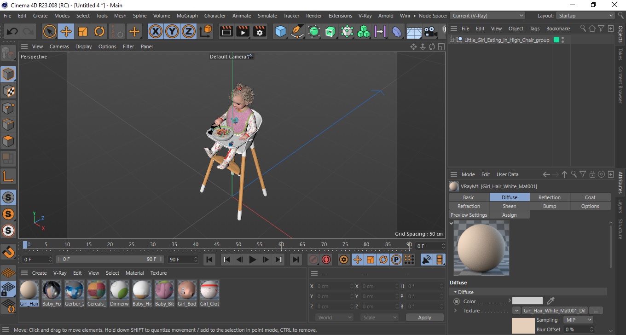Select the Girl_Bod material thumbnail
Image resolution: width=626 pixels, height=335 pixels.
pos(187,293)
